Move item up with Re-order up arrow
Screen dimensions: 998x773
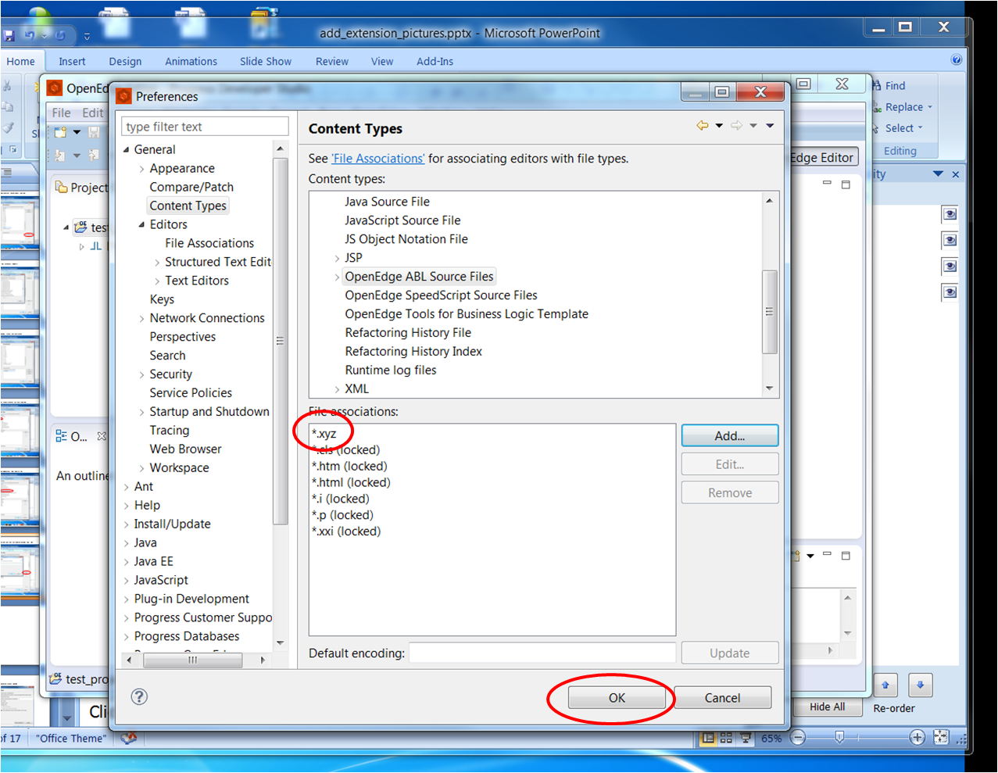tap(885, 685)
